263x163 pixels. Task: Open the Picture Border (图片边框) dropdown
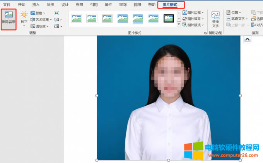pos(193,12)
